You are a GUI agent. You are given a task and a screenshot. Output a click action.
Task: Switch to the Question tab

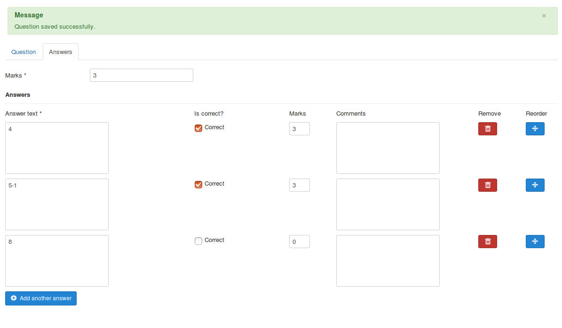coord(24,52)
